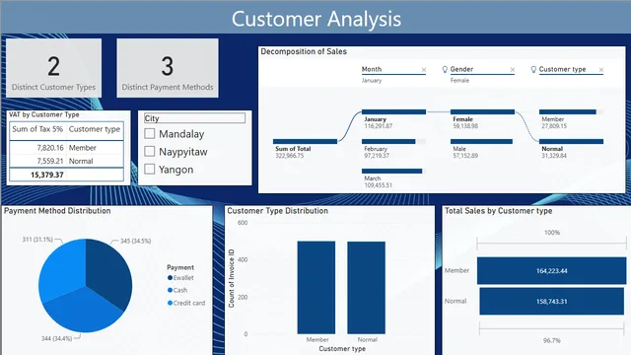The height and width of the screenshot is (355, 631).
Task: Click the Total Sales by Customer type title
Action: (x=498, y=211)
